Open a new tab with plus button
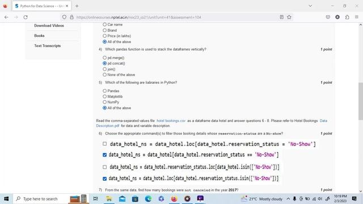The width and height of the screenshot is (363, 204). tap(77, 6)
